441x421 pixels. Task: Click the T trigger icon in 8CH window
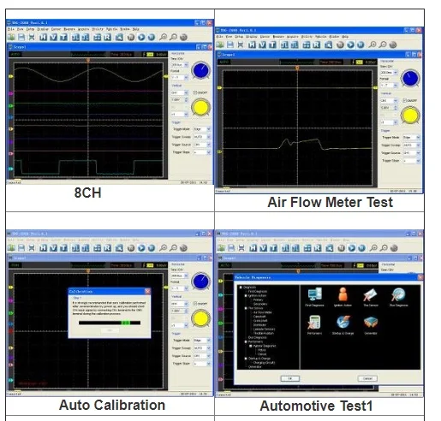[63, 37]
